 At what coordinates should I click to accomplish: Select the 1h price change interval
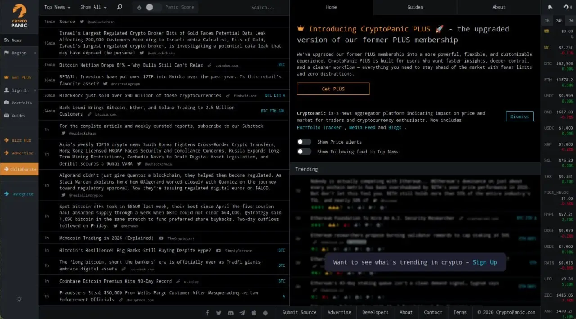547,21
